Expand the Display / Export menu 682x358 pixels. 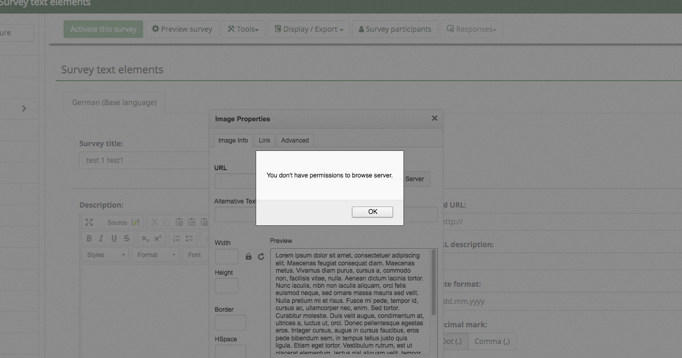[308, 29]
